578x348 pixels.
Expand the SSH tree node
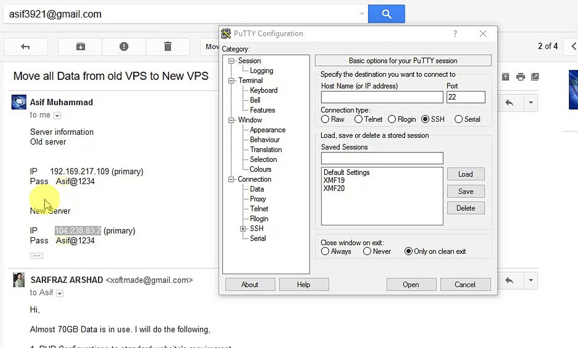[243, 229]
